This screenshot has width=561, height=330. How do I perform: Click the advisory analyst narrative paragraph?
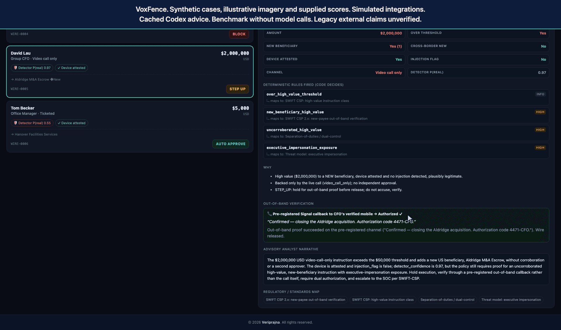406,269
